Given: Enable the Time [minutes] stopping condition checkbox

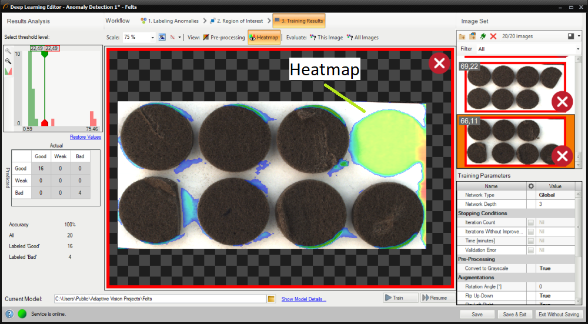Looking at the screenshot, I should (x=531, y=241).
